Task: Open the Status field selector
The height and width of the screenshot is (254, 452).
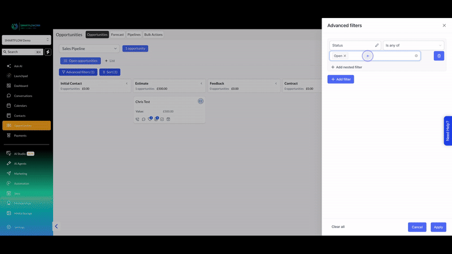Action: pos(355,45)
